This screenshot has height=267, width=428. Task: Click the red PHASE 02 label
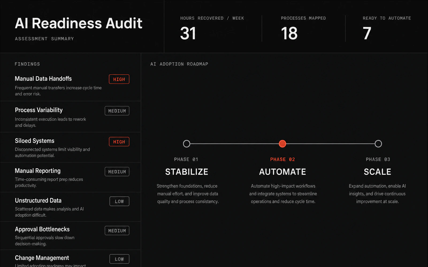[282, 159]
